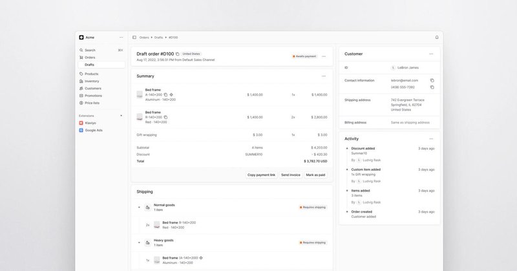
Task: Open LeBron James customer profile
Action: click(405, 68)
